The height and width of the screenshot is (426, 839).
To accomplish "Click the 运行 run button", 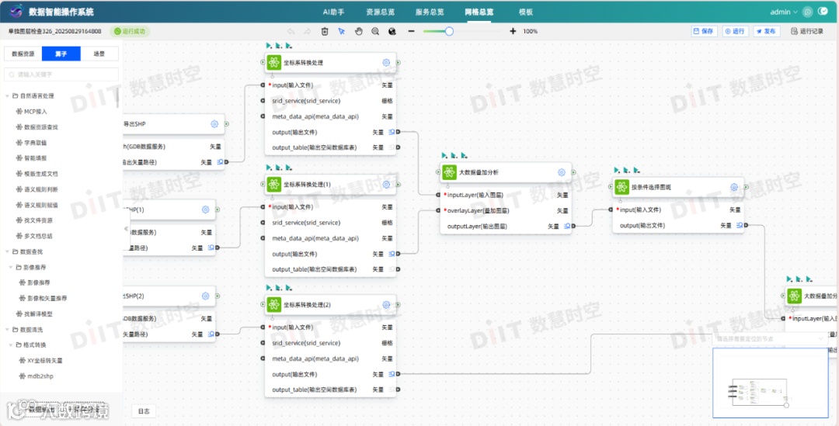I will 735,32.
